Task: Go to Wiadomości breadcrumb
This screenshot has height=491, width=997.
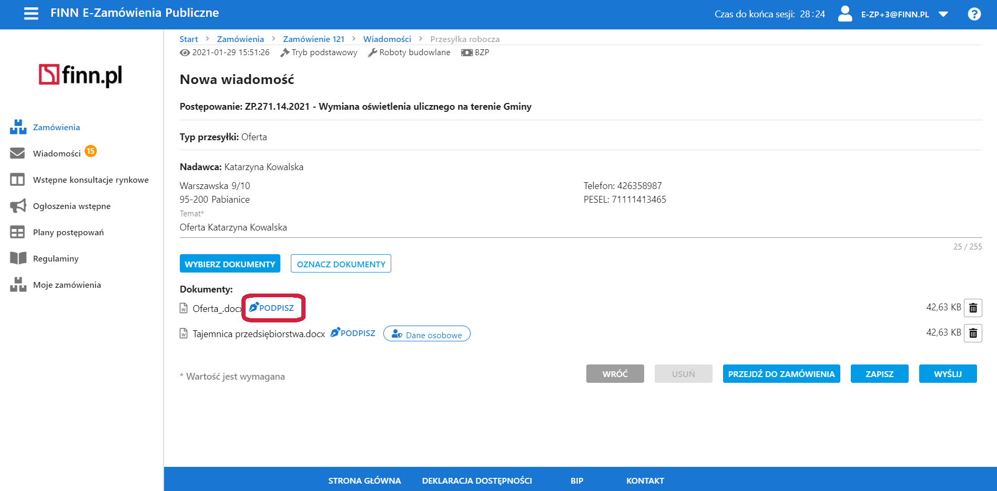Action: [387, 39]
